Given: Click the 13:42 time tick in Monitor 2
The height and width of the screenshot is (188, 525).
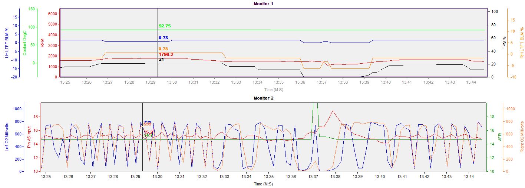Looking at the screenshot, I should pos(424,177).
